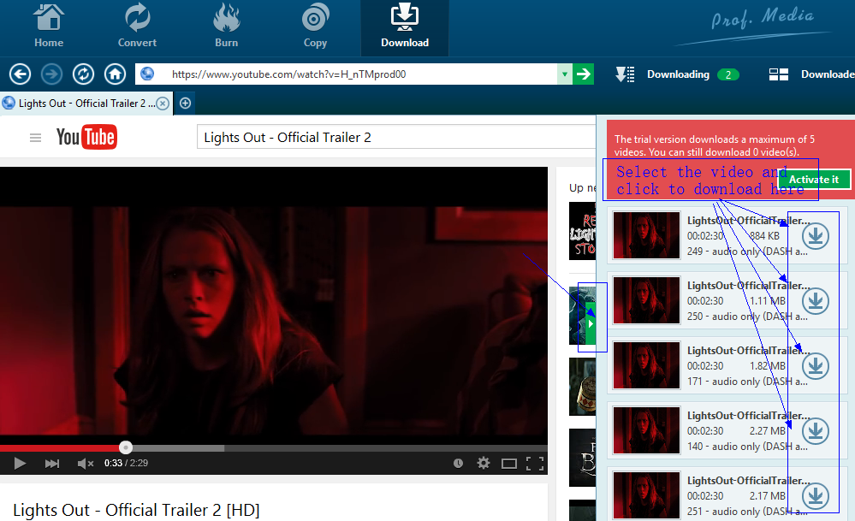Add a new browser tab
This screenshot has height=521, width=855.
(186, 103)
